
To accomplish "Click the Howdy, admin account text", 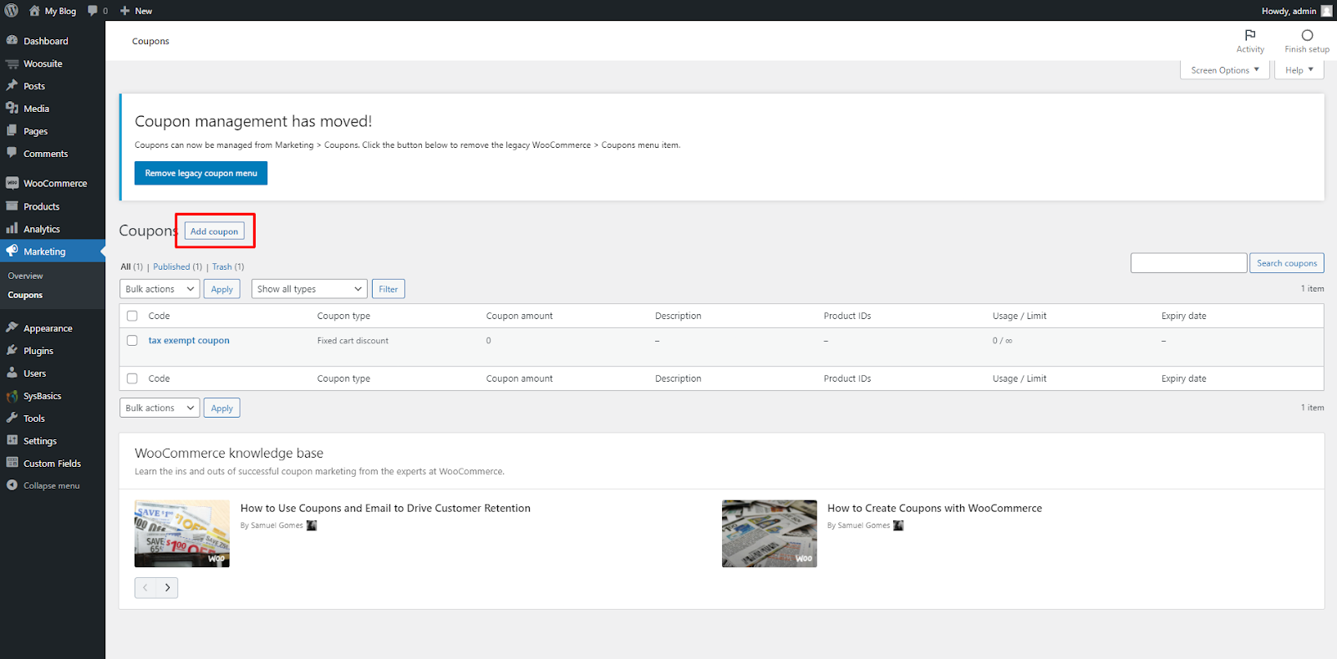I will (1289, 11).
